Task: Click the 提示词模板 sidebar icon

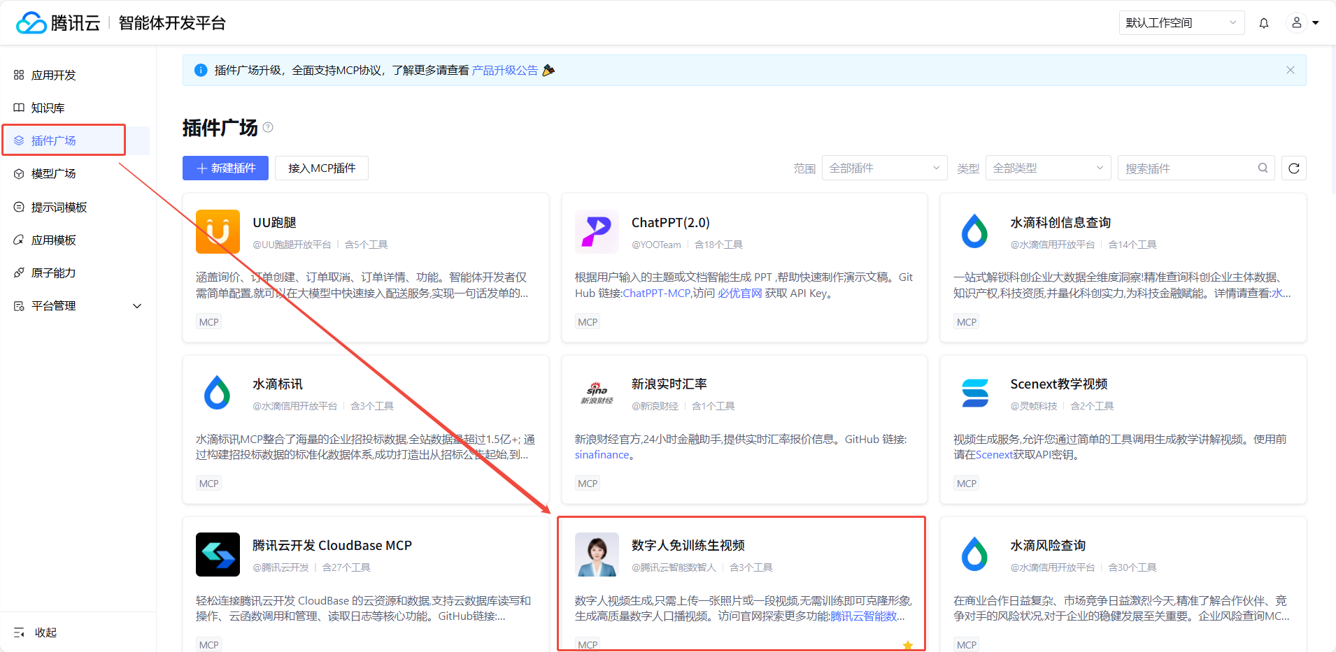Action: [19, 207]
